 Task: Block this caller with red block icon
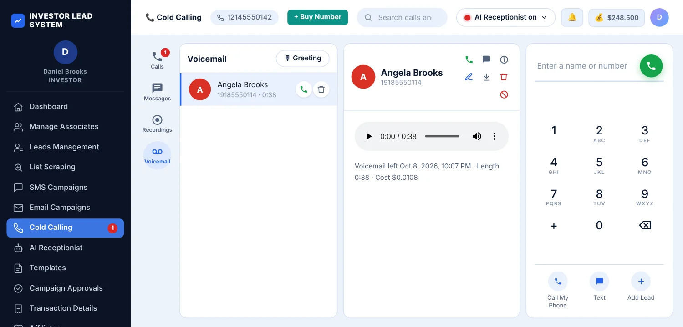coord(504,94)
